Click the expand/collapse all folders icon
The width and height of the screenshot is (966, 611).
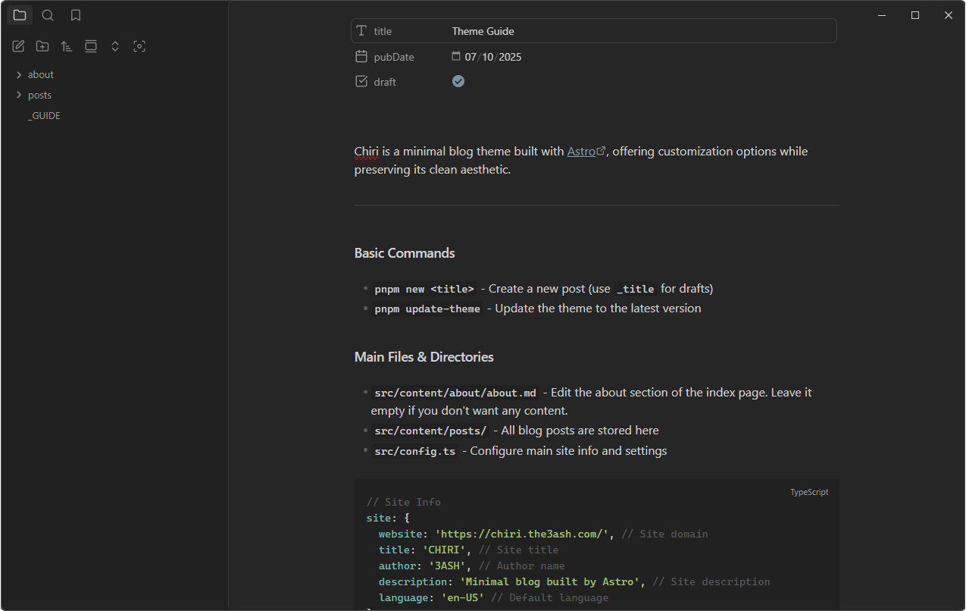pyautogui.click(x=115, y=46)
